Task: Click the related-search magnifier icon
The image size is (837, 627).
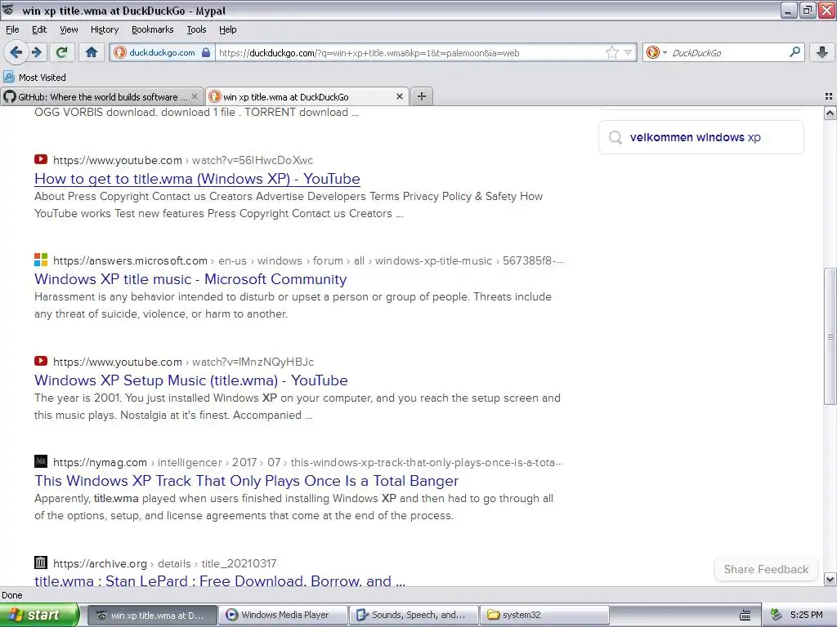Action: point(615,137)
